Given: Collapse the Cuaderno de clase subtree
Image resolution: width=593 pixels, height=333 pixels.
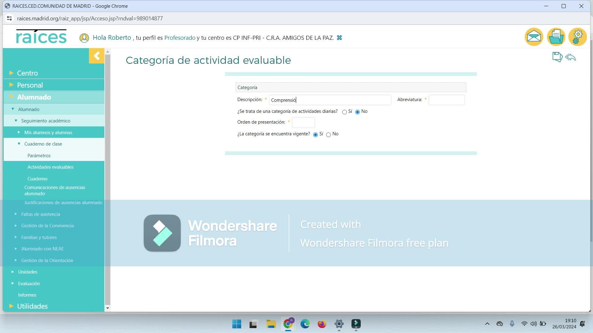Looking at the screenshot, I should [43, 144].
